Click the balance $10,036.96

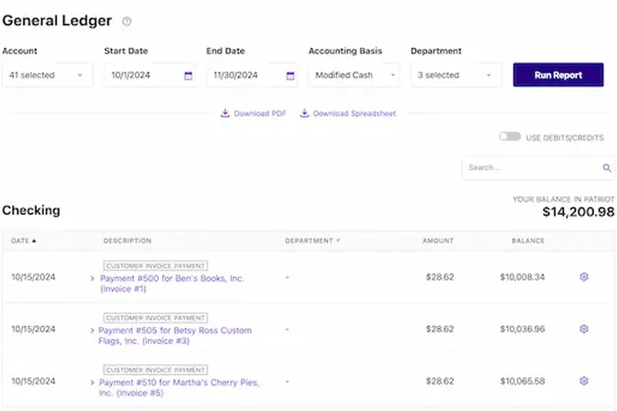522,328
